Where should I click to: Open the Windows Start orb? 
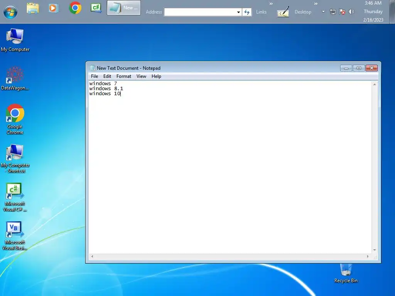click(10, 12)
